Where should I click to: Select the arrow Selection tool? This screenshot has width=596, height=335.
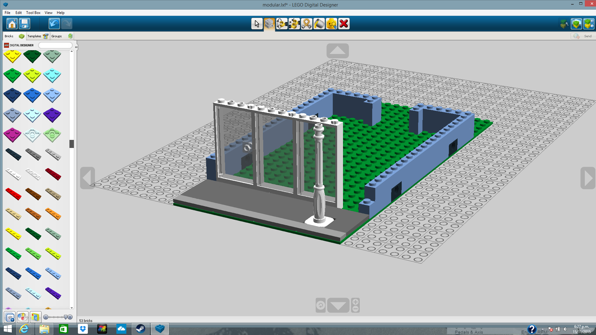[257, 24]
